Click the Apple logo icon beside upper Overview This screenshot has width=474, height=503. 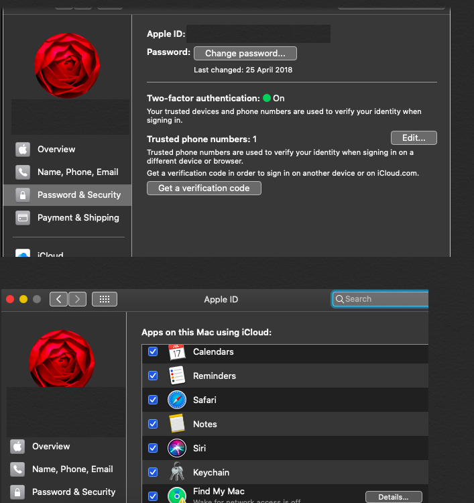click(23, 149)
